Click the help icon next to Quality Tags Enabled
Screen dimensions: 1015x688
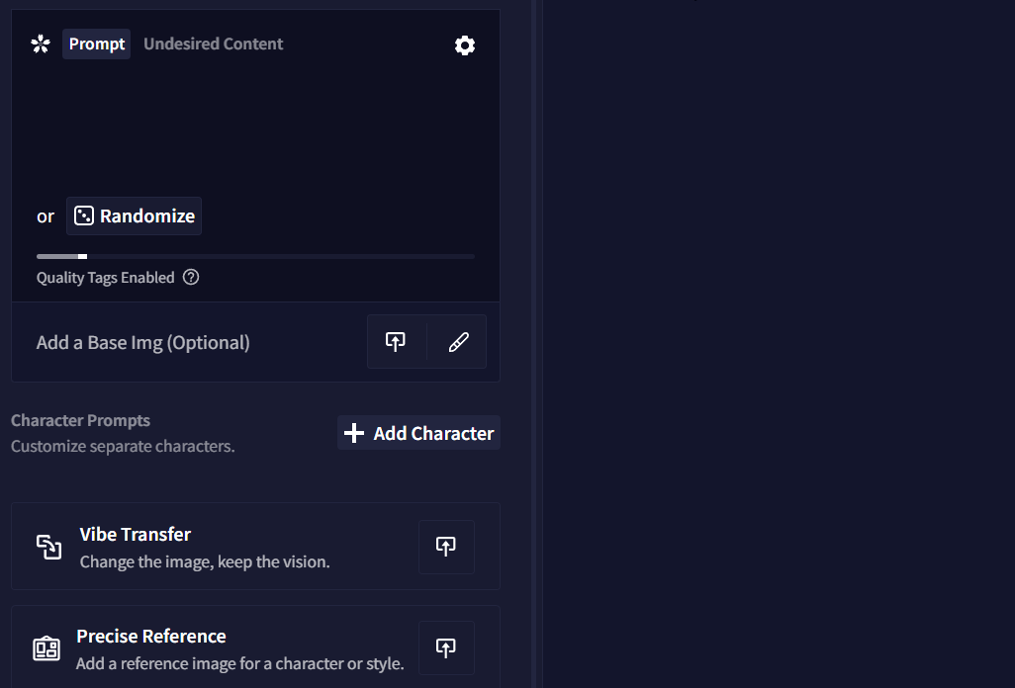pos(191,278)
